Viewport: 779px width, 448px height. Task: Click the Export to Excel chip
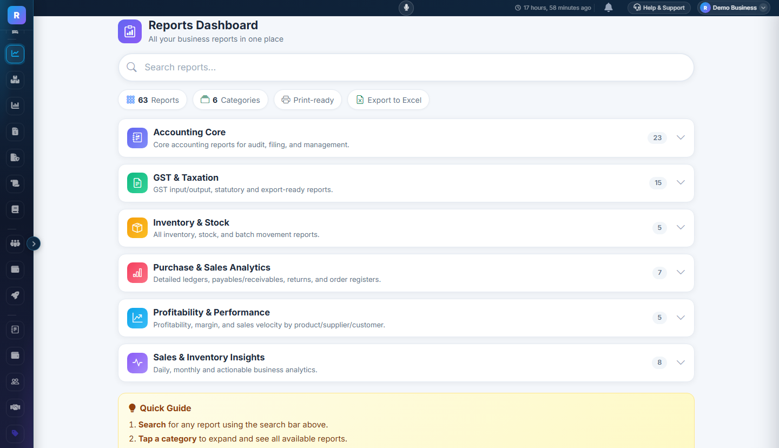coord(388,100)
